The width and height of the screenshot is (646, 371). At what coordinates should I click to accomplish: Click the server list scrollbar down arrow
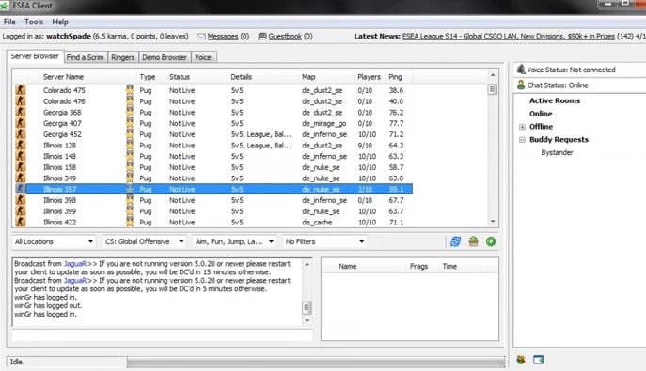[x=493, y=222]
